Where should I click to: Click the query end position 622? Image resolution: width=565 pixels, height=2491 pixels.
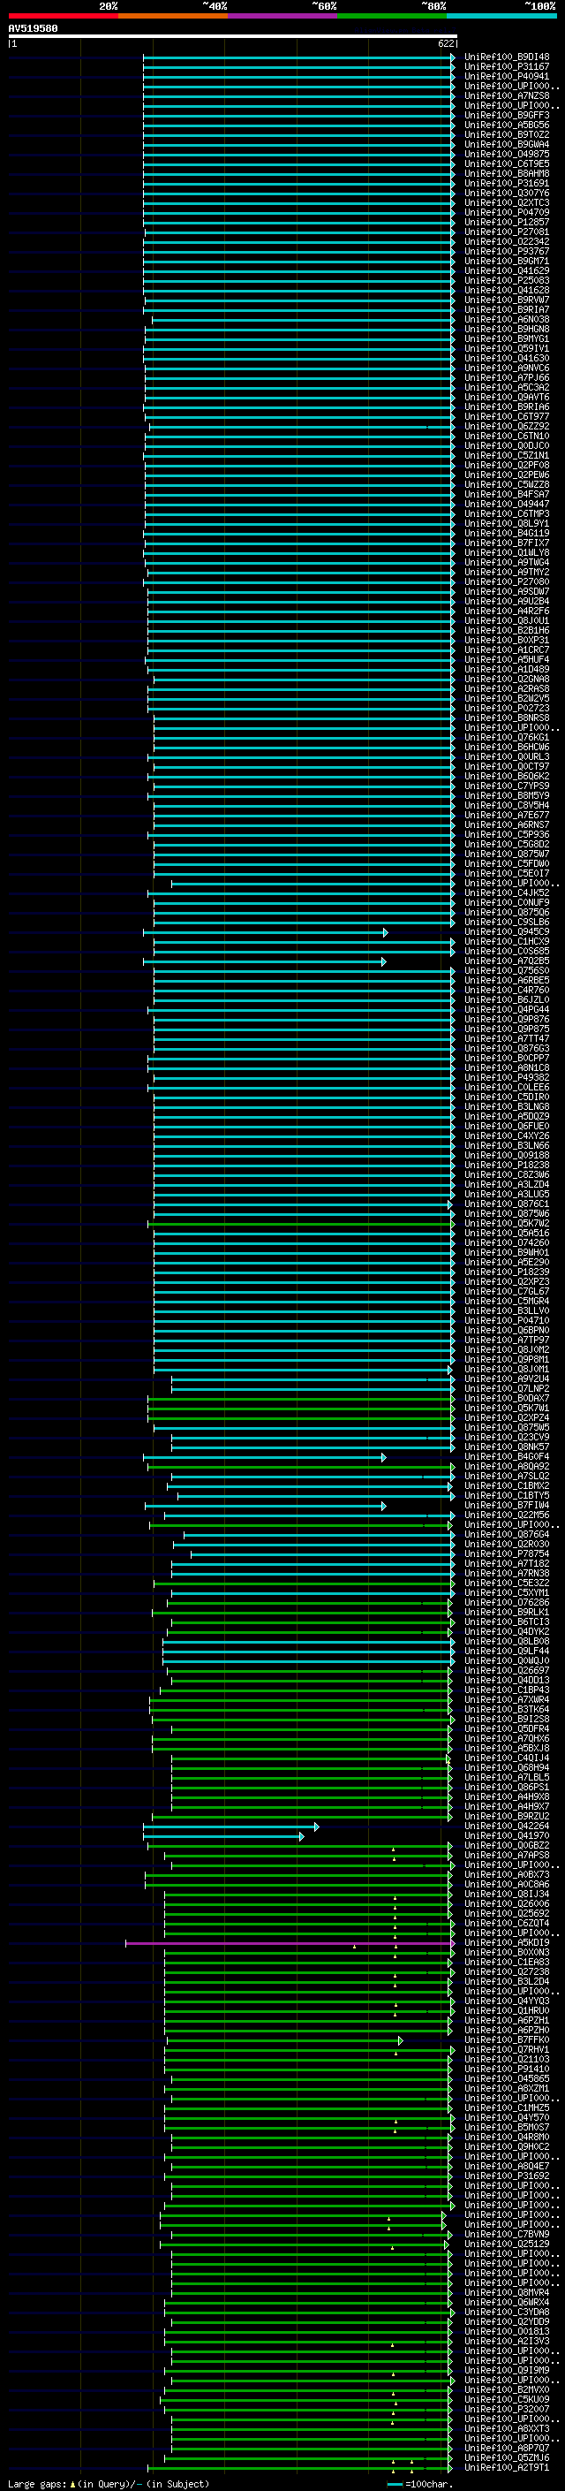[446, 43]
